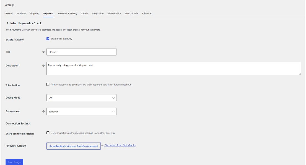Tick the Tokenization save payment details checkbox
This screenshot has height=165, width=306.
coord(48,84)
